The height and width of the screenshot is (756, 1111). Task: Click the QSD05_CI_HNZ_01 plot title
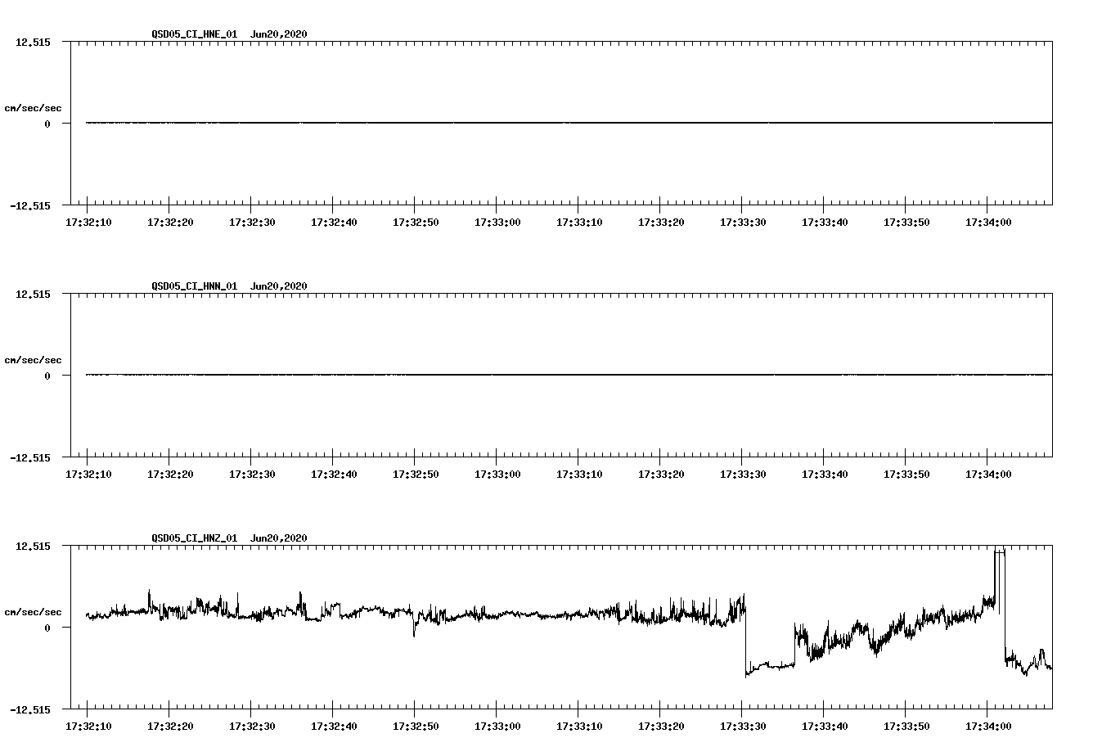[x=195, y=538]
